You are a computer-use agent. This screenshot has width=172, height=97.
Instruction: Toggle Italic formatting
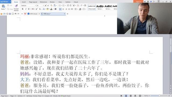tap(26, 9)
